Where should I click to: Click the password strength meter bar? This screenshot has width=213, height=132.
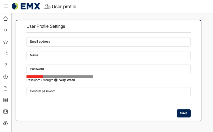click(60, 77)
